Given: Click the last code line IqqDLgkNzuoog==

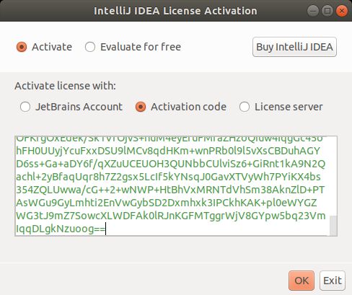Looking at the screenshot, I should tap(61, 229).
